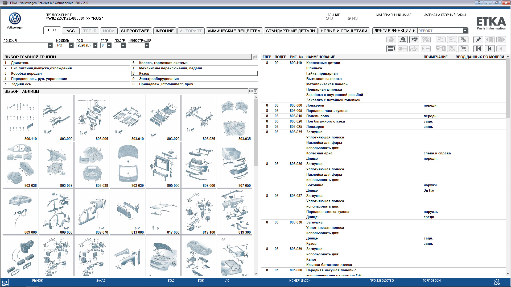The width and height of the screenshot is (511, 287).
Task: Select main group 9 Электрооборудование
Action: [159, 79]
